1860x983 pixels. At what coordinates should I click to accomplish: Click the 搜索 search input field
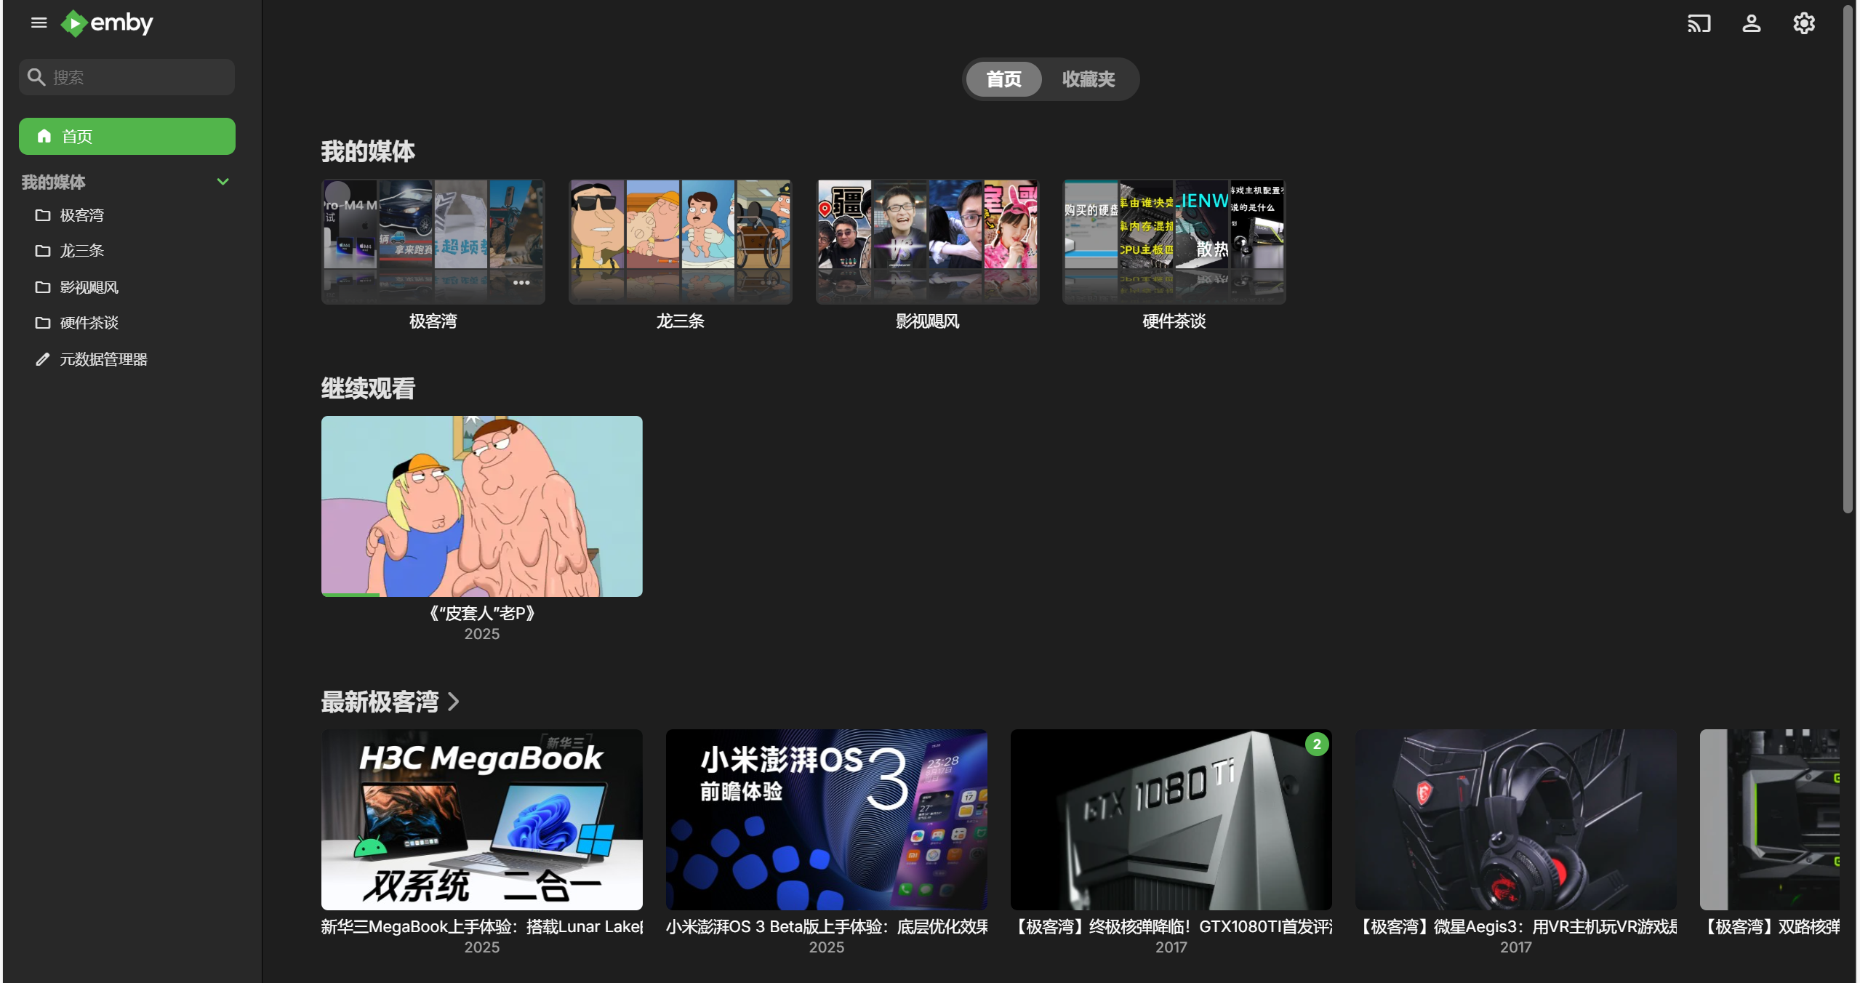(x=127, y=77)
